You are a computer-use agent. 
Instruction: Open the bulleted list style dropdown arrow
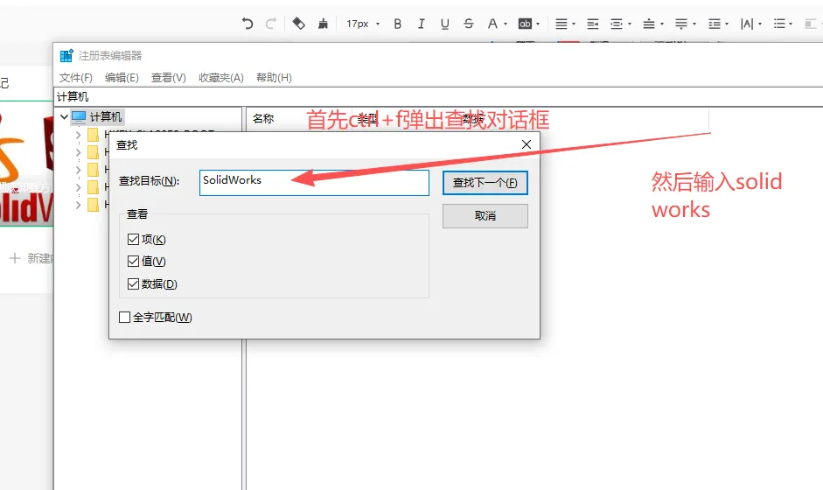pos(791,24)
